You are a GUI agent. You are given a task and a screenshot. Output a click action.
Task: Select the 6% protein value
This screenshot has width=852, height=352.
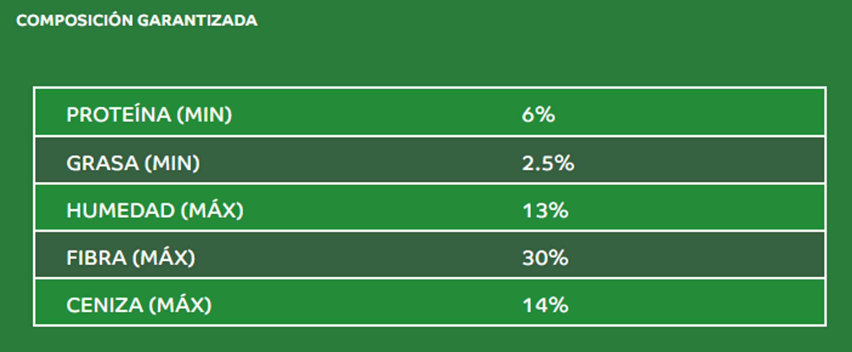pos(538,115)
